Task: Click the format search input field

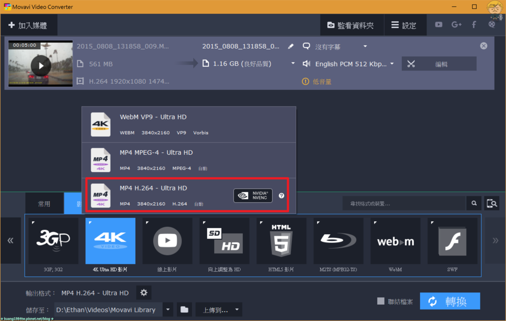Action: (404, 204)
